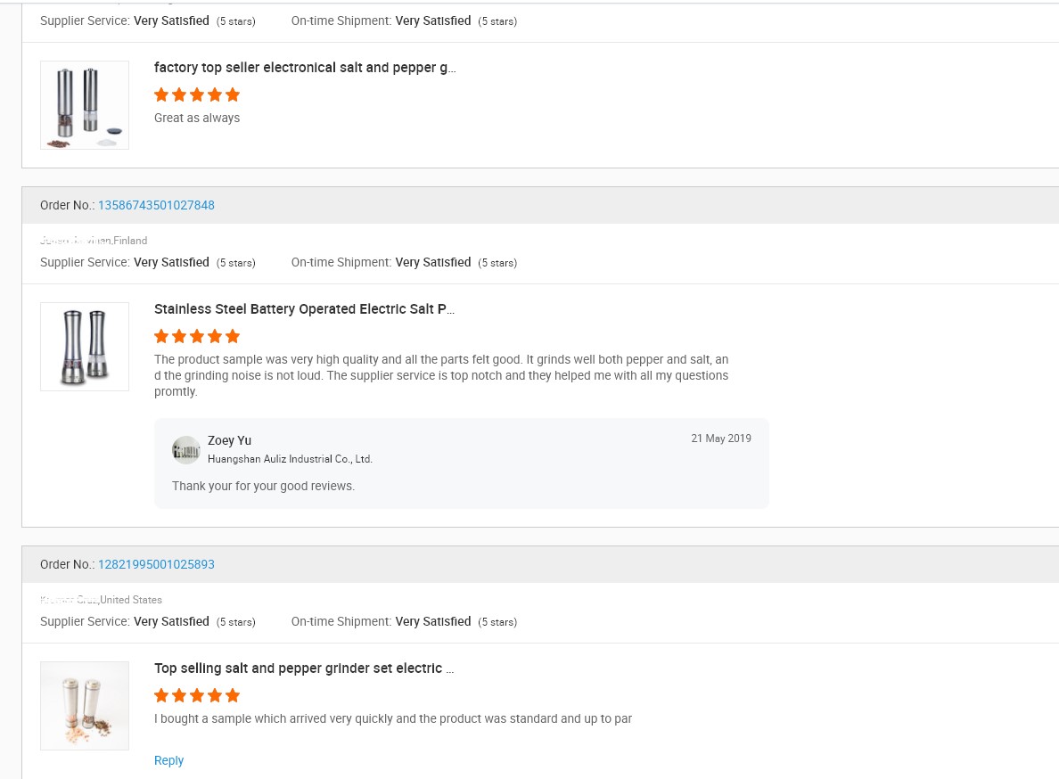Screen dimensions: 1059x779
Task: Click star rating under factory top seller
Action: pos(196,94)
